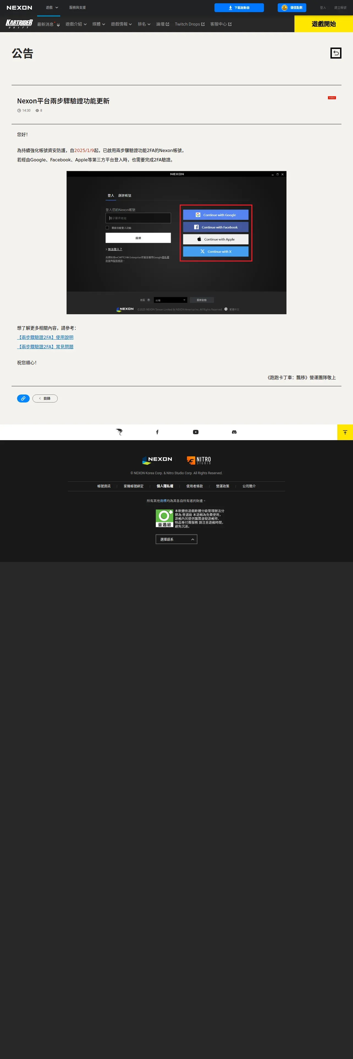Click the scroll-to-top yellow arrow button
The height and width of the screenshot is (1059, 353).
[x=345, y=432]
